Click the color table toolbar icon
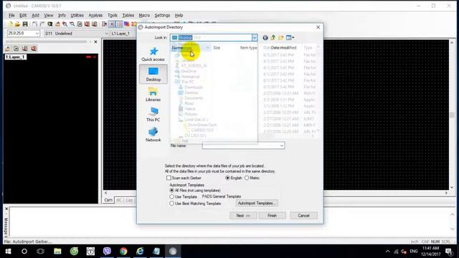 [127, 24]
